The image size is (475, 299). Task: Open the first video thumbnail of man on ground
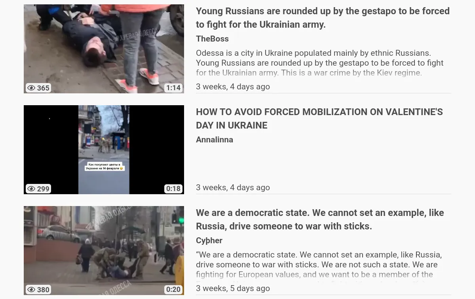104,49
